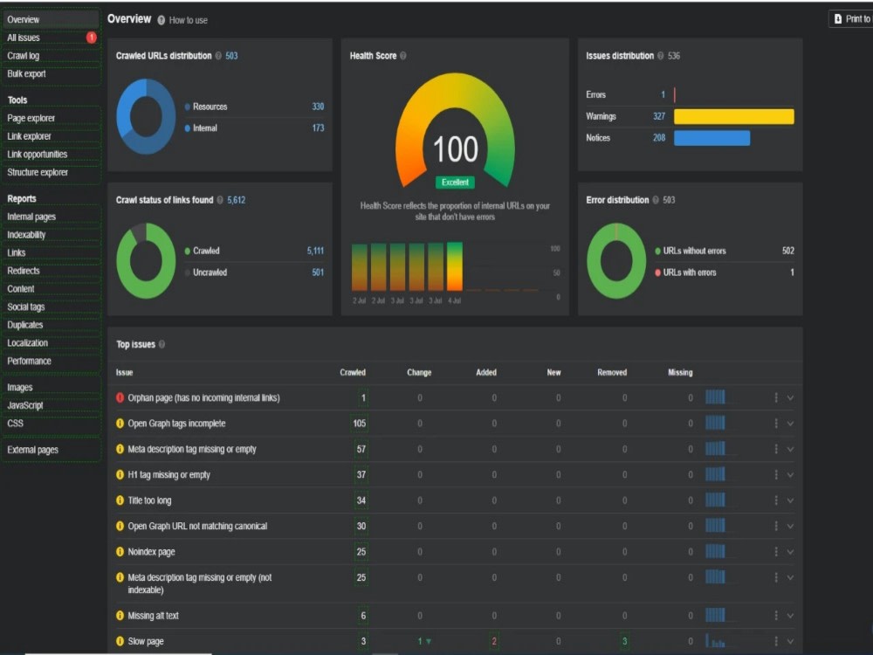Expand the Noindex page row

tap(790, 551)
